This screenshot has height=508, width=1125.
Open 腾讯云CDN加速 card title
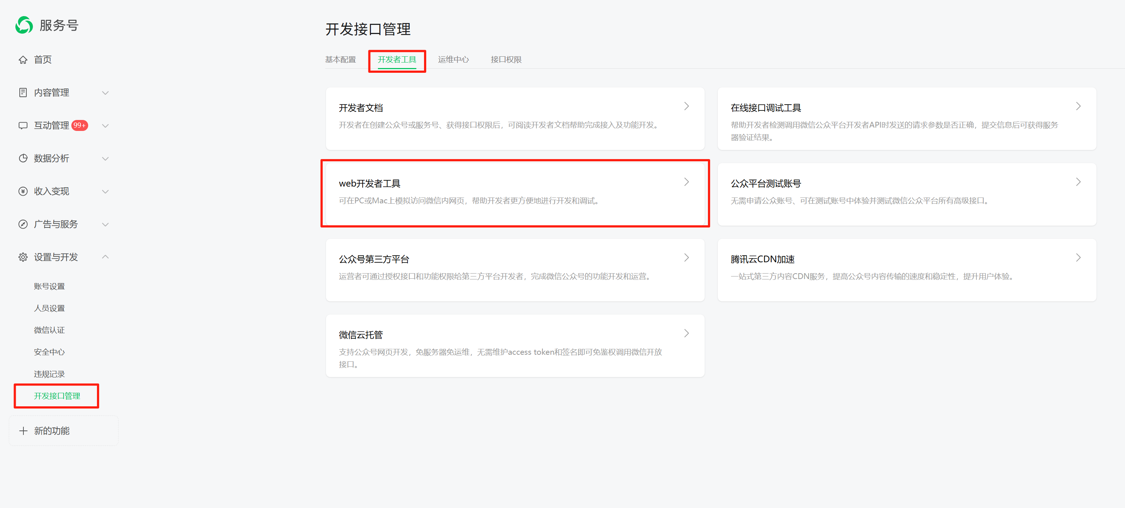[x=762, y=259]
